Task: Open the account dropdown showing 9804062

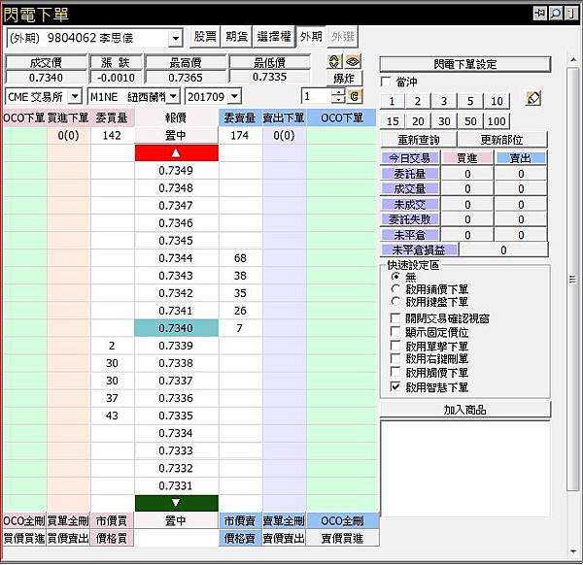Action: 175,38
